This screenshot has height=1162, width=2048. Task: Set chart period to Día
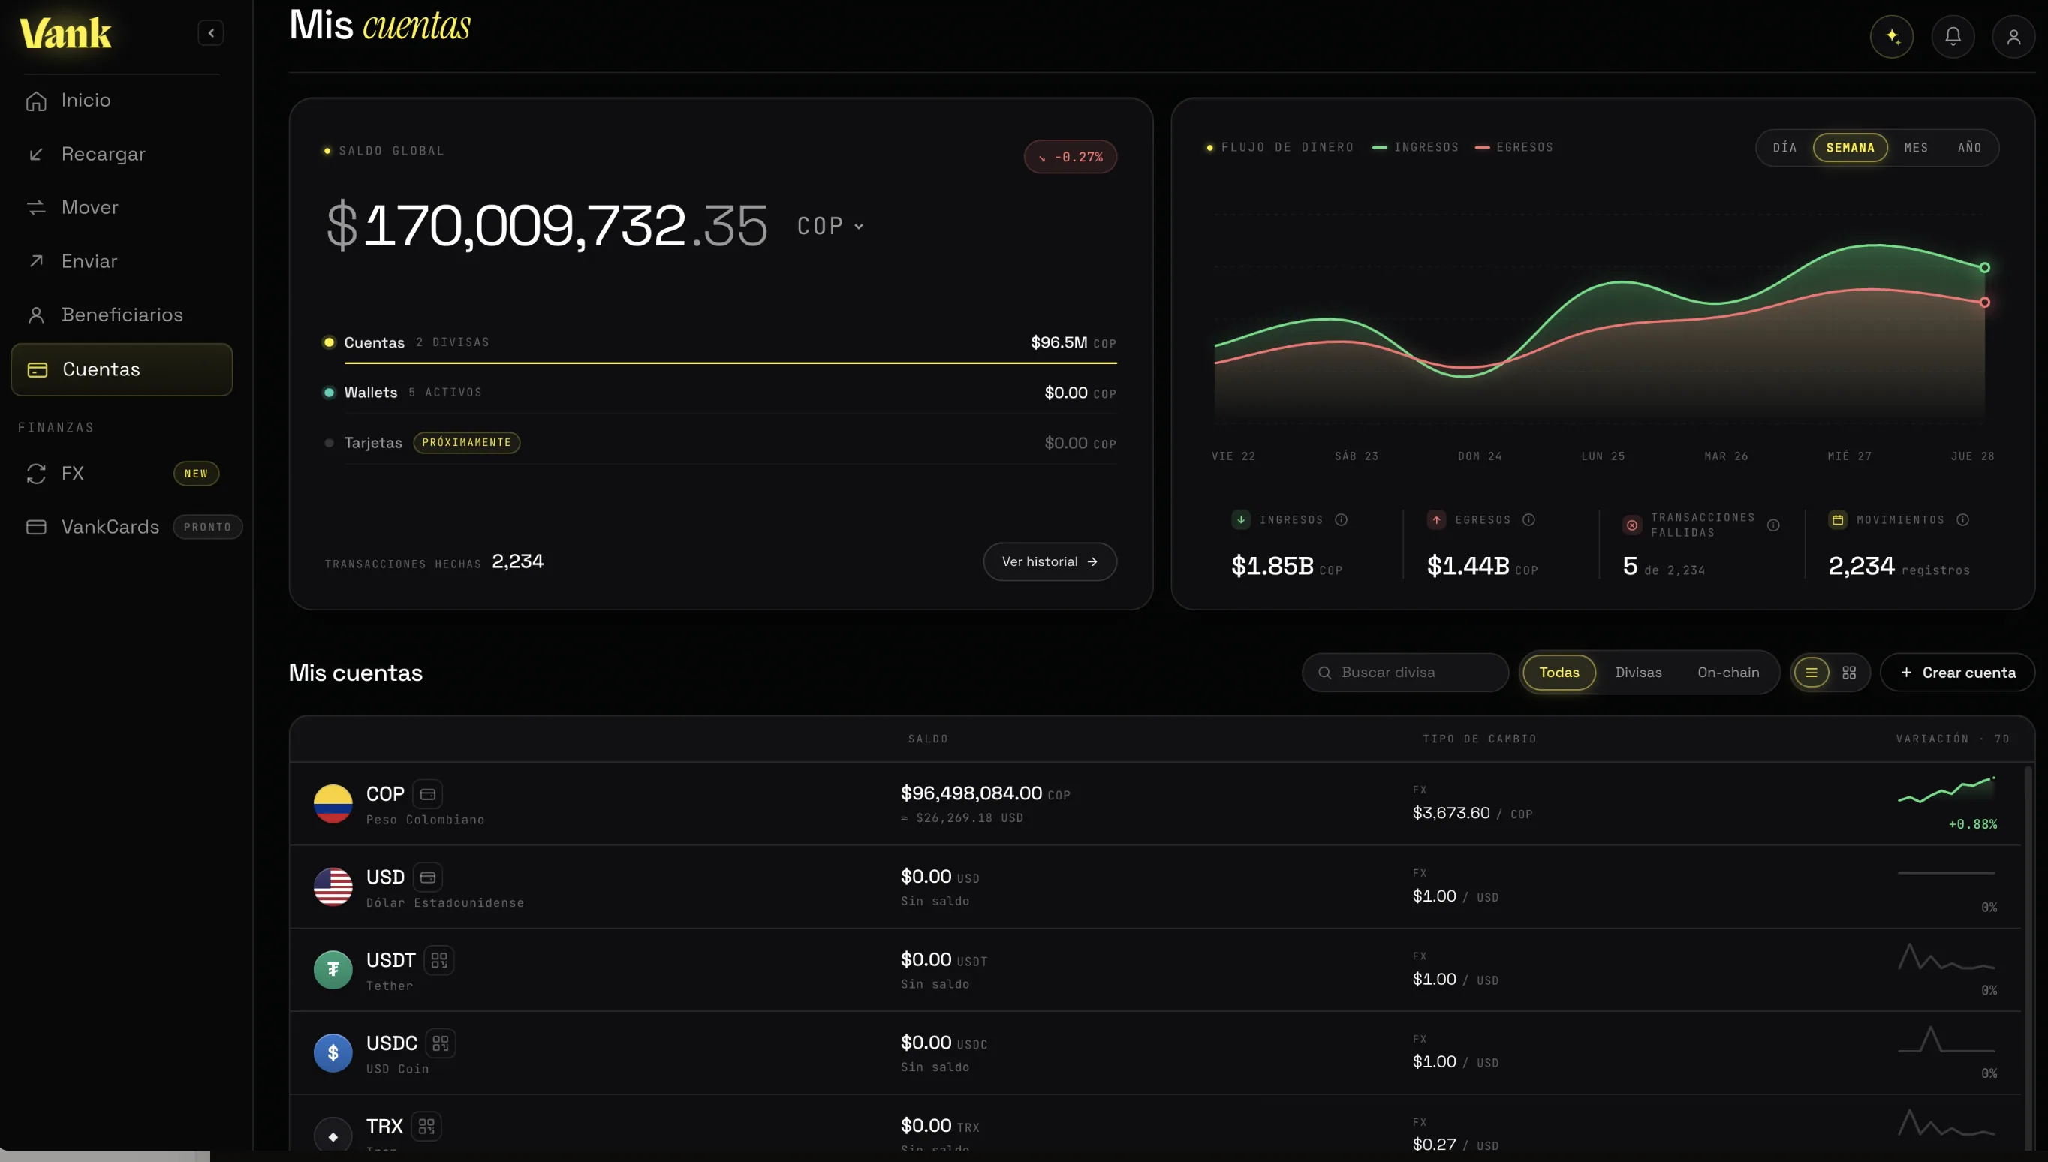point(1785,148)
